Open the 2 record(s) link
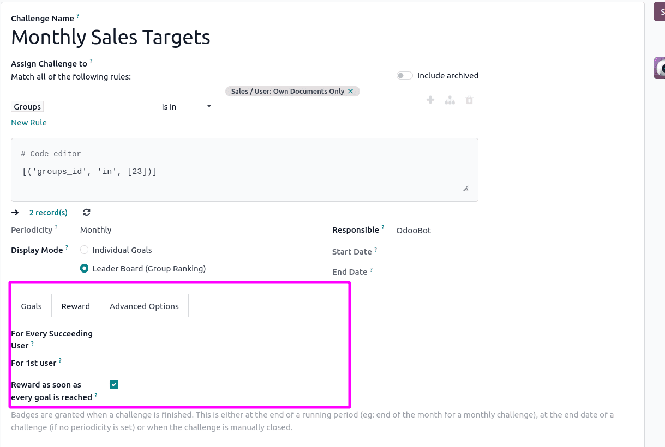Screen dimensions: 665x447 click(x=48, y=212)
